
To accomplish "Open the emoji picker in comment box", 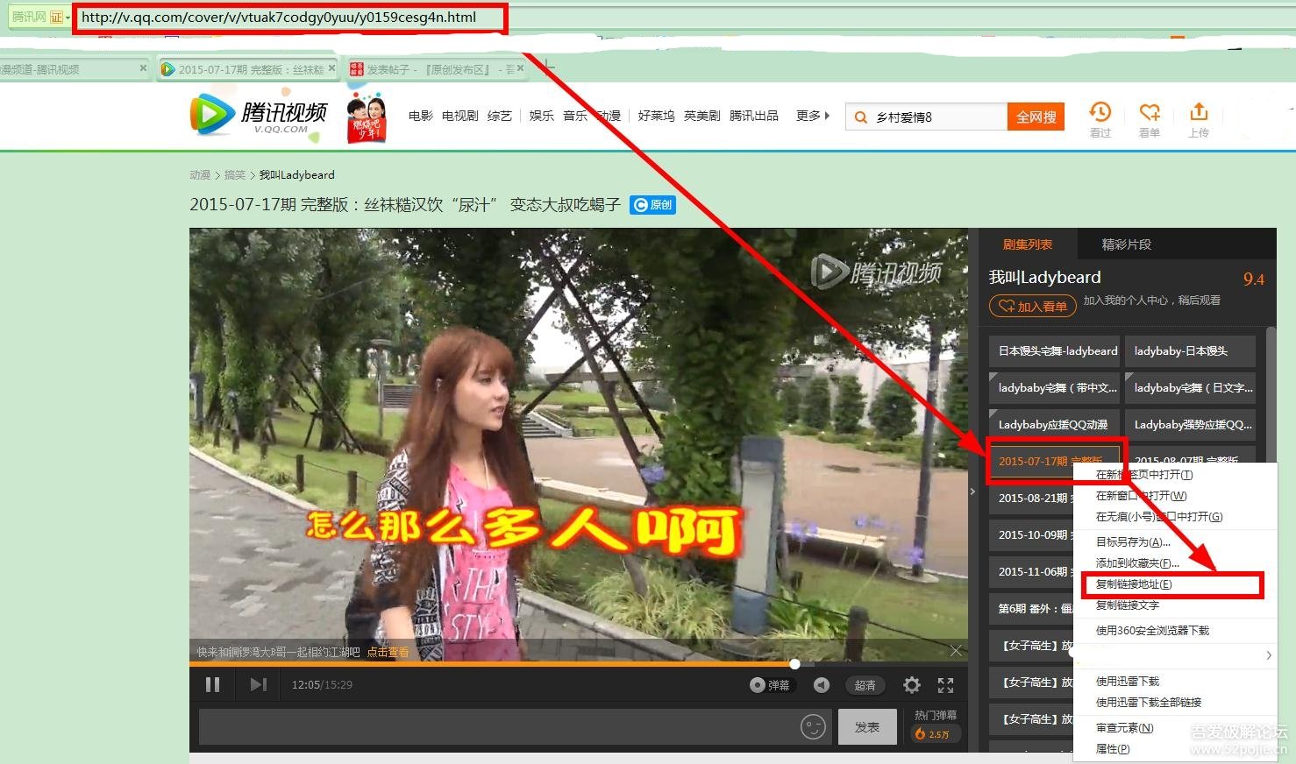I will click(813, 727).
